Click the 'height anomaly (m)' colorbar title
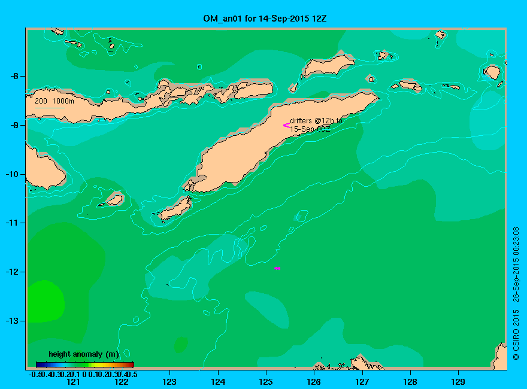 tap(84, 354)
